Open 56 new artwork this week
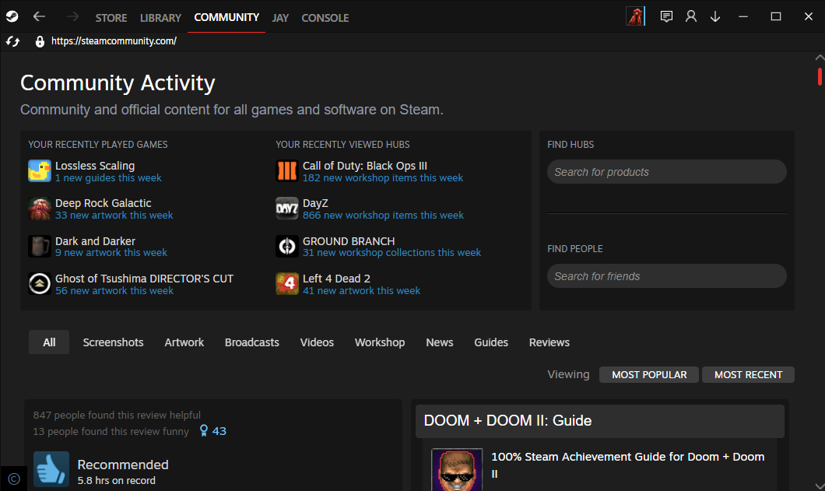The height and width of the screenshot is (491, 825). 114,290
